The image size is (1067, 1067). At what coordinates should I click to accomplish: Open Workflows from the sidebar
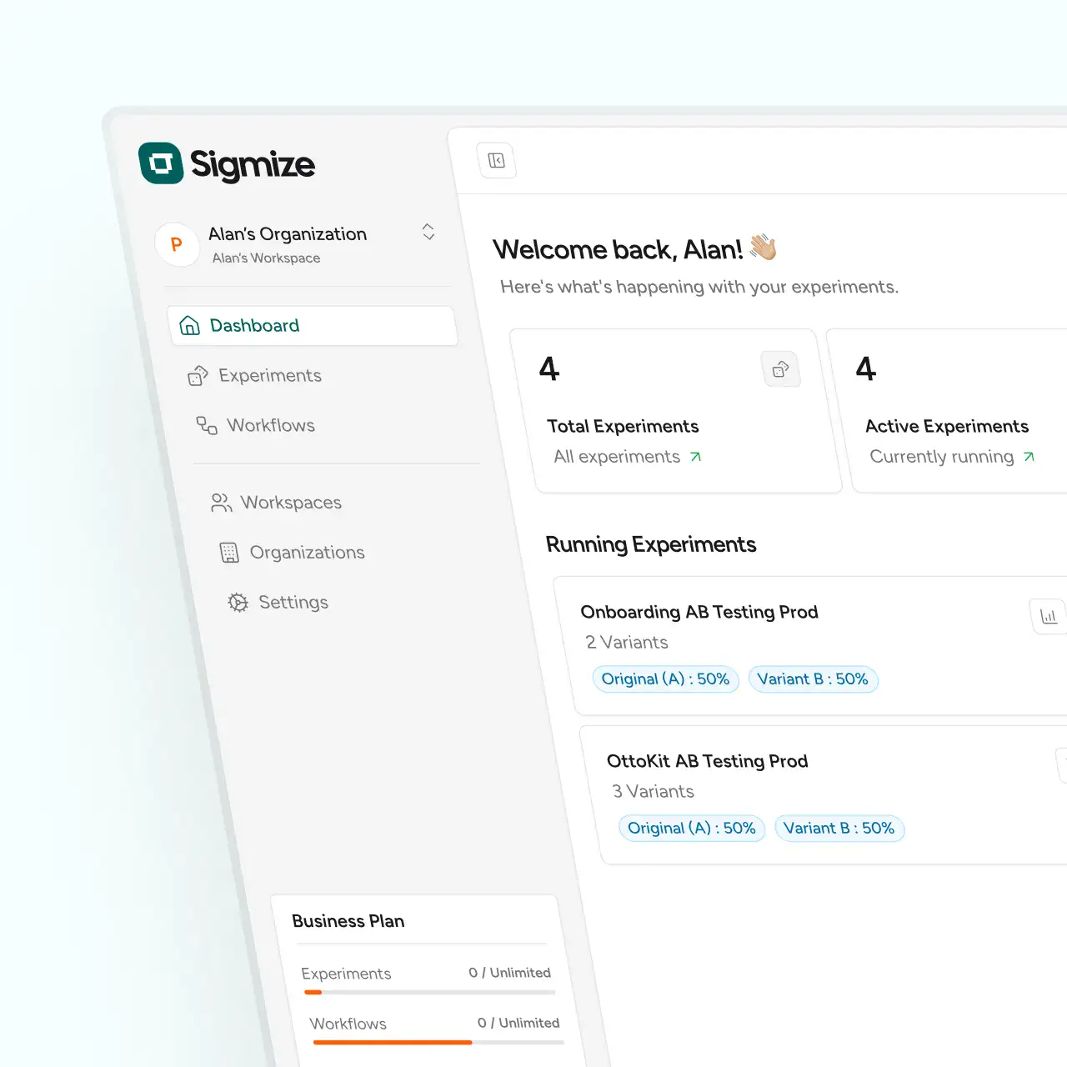pyautogui.click(x=271, y=425)
